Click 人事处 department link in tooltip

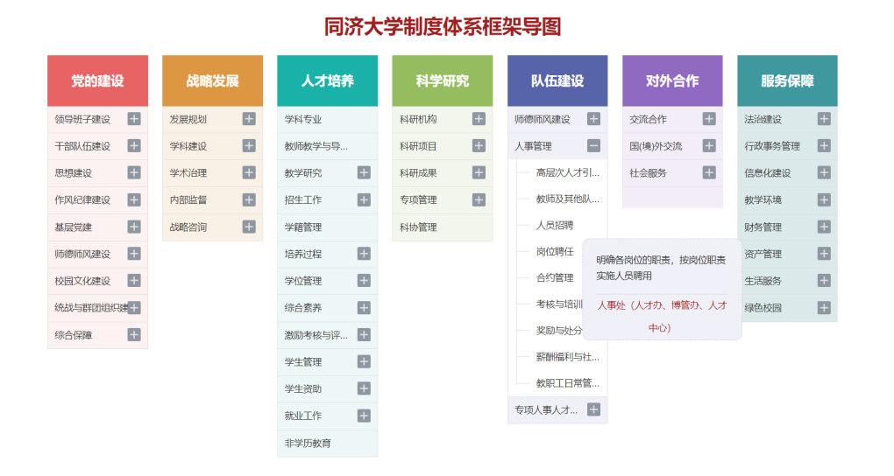[x=662, y=317]
